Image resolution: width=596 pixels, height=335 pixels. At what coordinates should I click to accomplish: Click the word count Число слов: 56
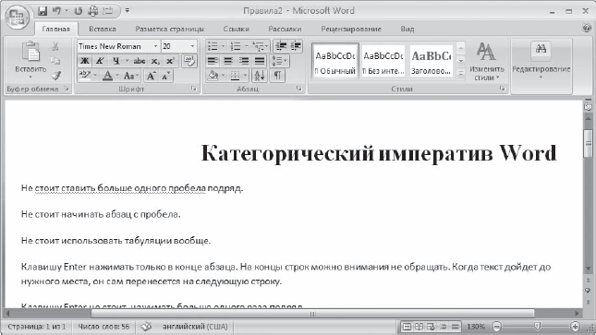pos(103,327)
